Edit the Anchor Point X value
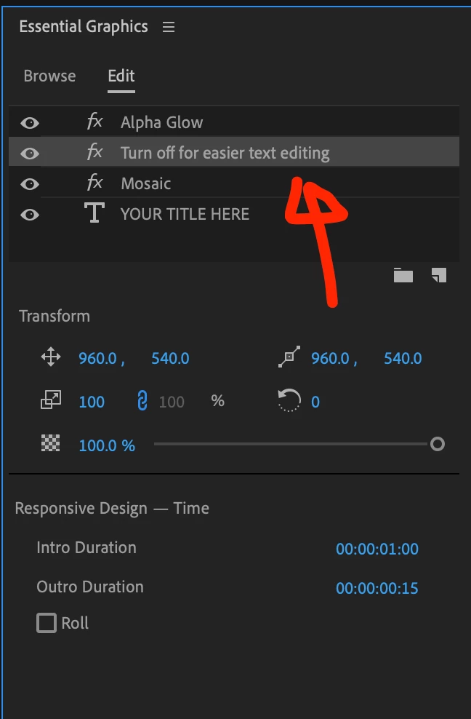471x719 pixels. [x=330, y=359]
